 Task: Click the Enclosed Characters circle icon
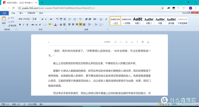pyautogui.click(x=64, y=25)
